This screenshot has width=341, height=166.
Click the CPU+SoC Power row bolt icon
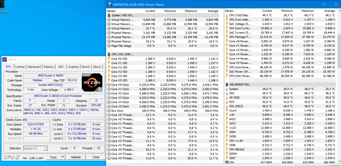227,76
